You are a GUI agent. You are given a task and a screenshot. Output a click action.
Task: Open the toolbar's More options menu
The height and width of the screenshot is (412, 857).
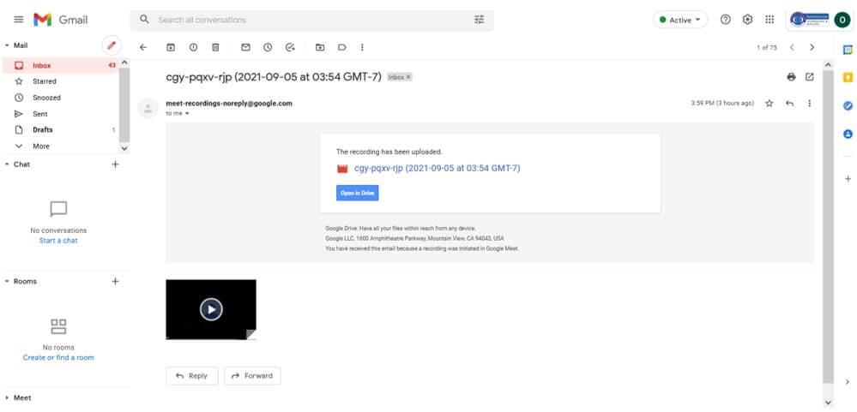[x=362, y=47]
